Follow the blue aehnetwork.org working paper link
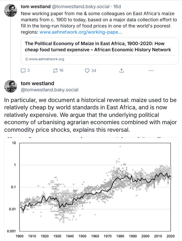Viewport: 182px width, 241px height. click(81, 32)
